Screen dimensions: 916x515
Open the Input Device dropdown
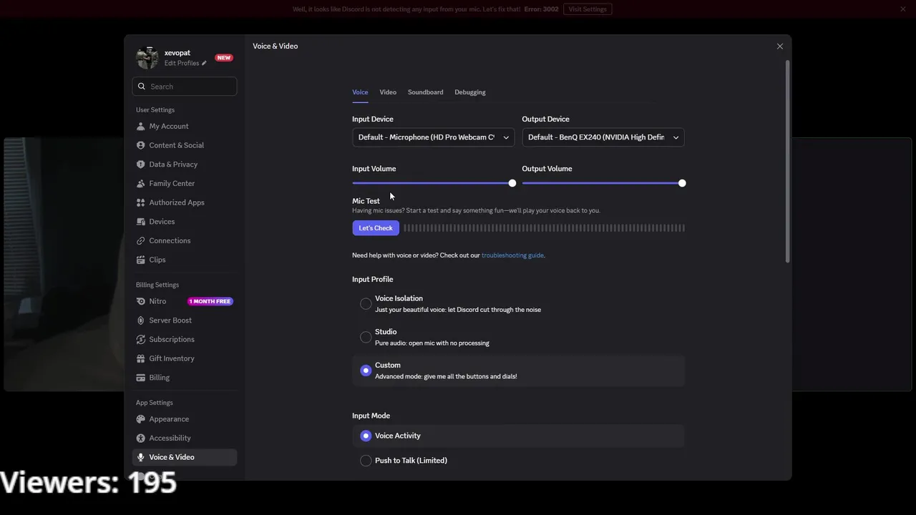[x=433, y=137]
